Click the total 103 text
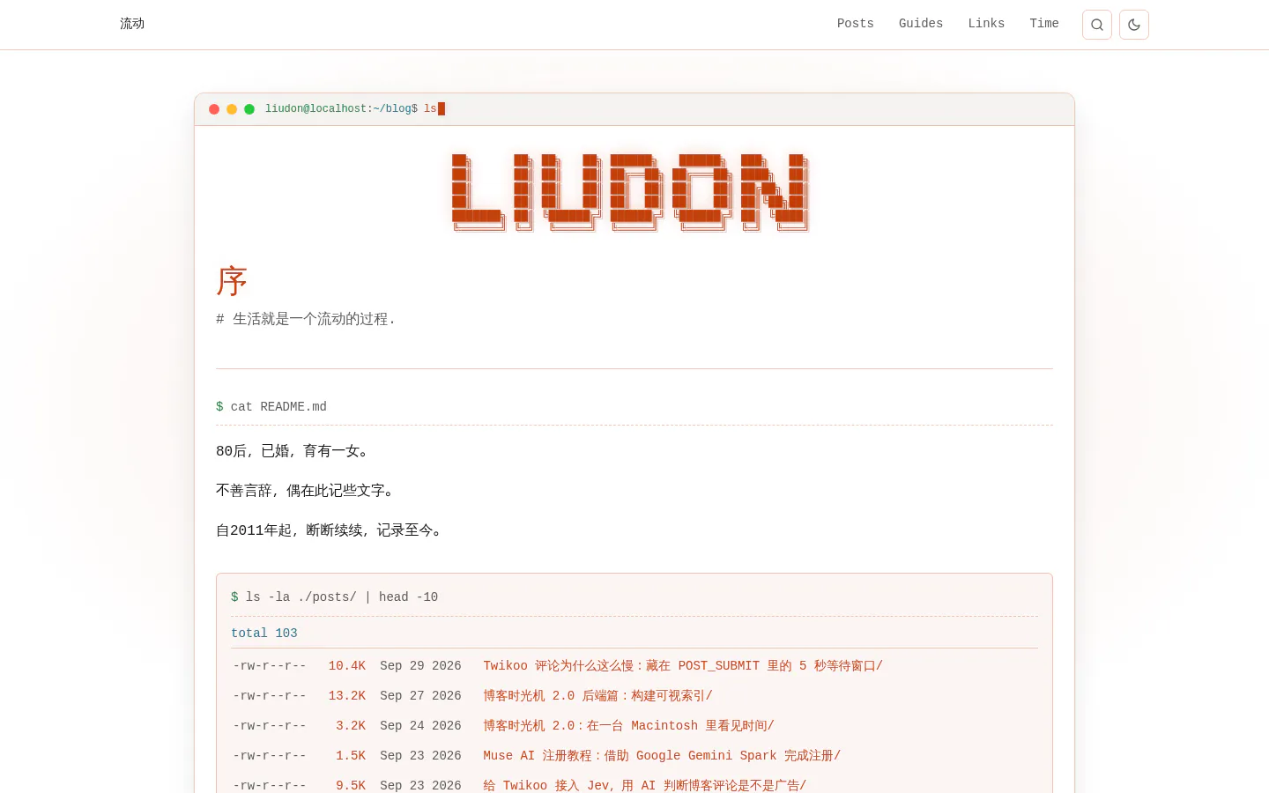The width and height of the screenshot is (1269, 793). pyautogui.click(x=264, y=634)
